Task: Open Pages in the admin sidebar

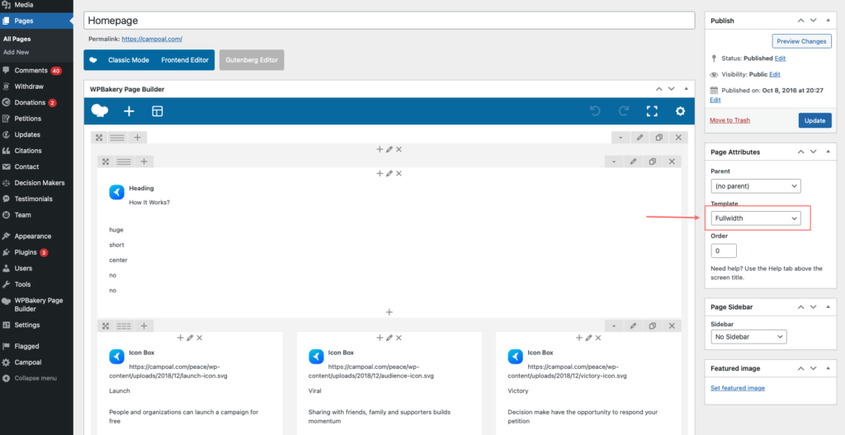Action: click(x=36, y=21)
